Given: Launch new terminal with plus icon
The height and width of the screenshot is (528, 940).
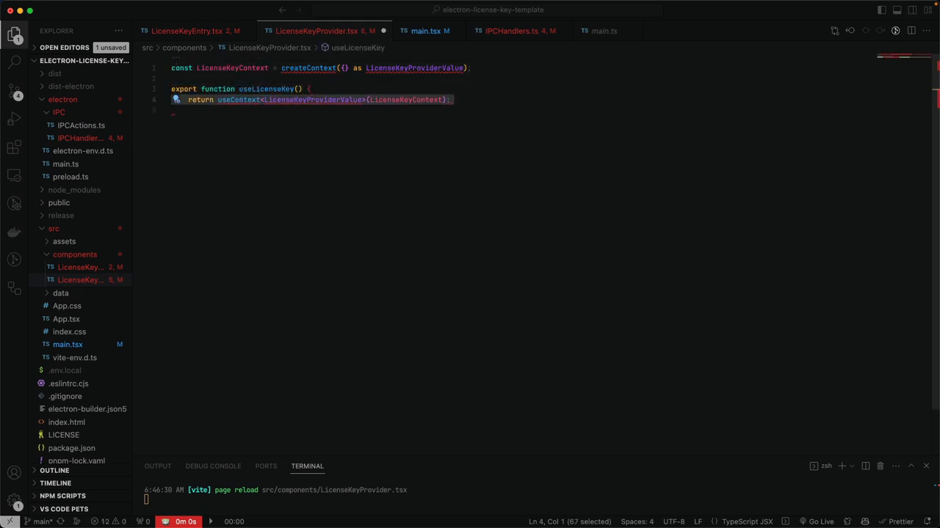Looking at the screenshot, I should (842, 466).
